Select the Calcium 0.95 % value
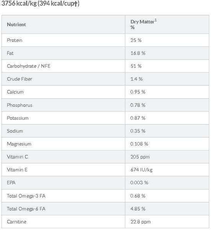 tap(138, 92)
